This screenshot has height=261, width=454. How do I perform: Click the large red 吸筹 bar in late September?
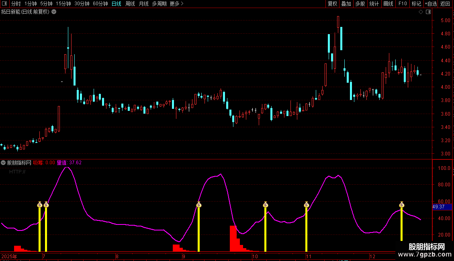coord(233,239)
